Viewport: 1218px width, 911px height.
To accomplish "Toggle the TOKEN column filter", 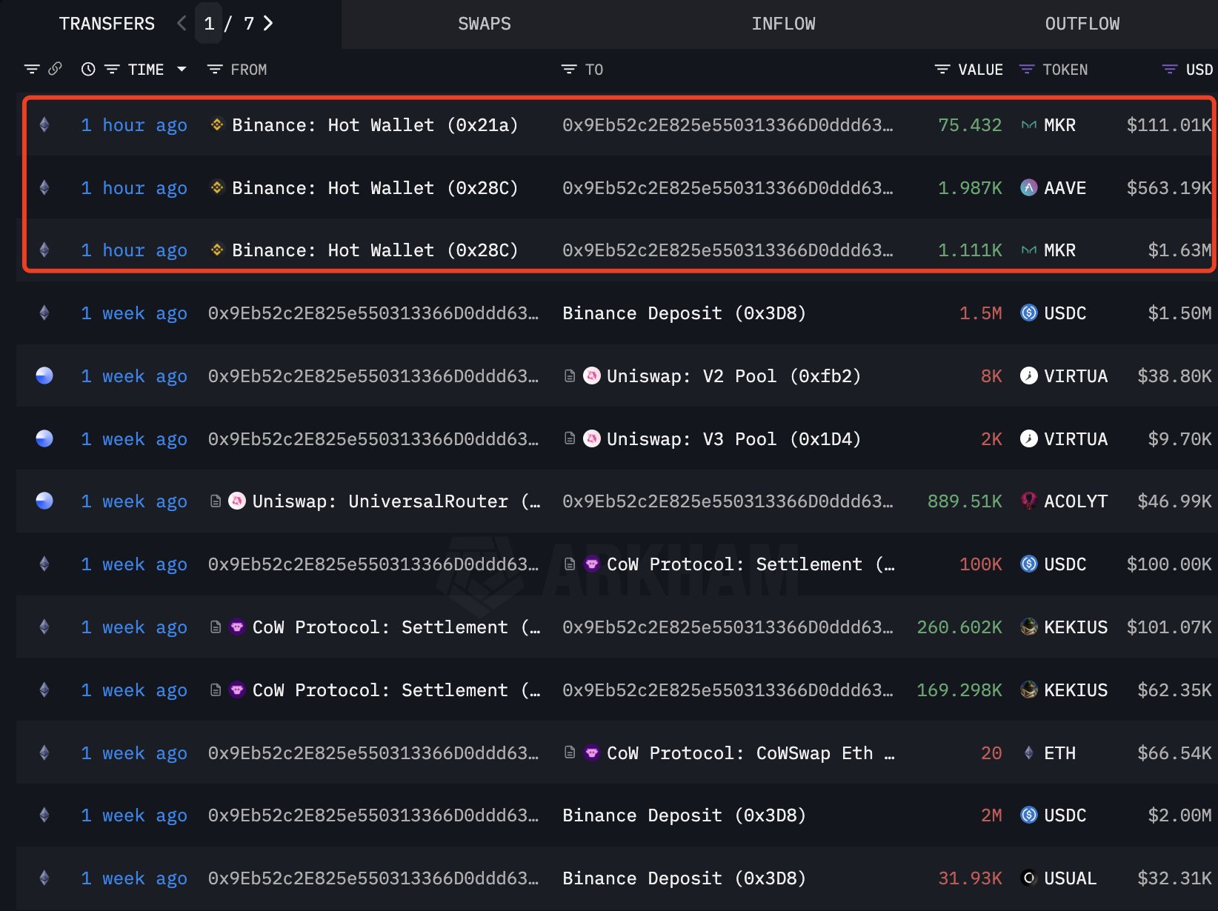I will coord(1027,69).
